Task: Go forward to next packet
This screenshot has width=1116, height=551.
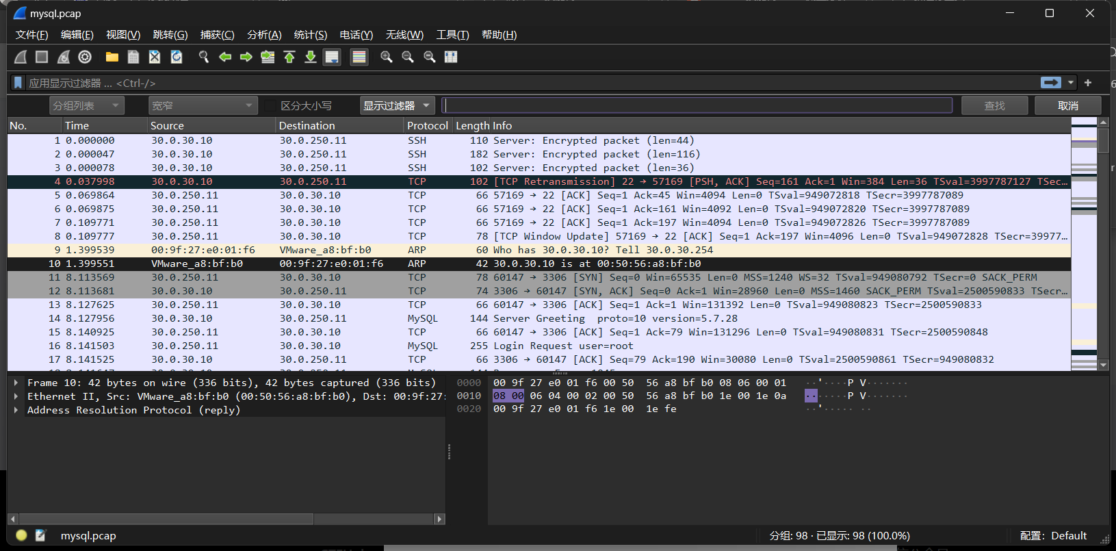Action: point(246,57)
